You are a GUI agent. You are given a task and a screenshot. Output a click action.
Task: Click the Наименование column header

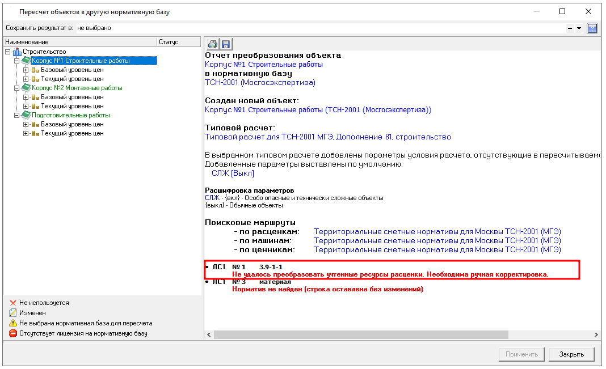(79, 42)
